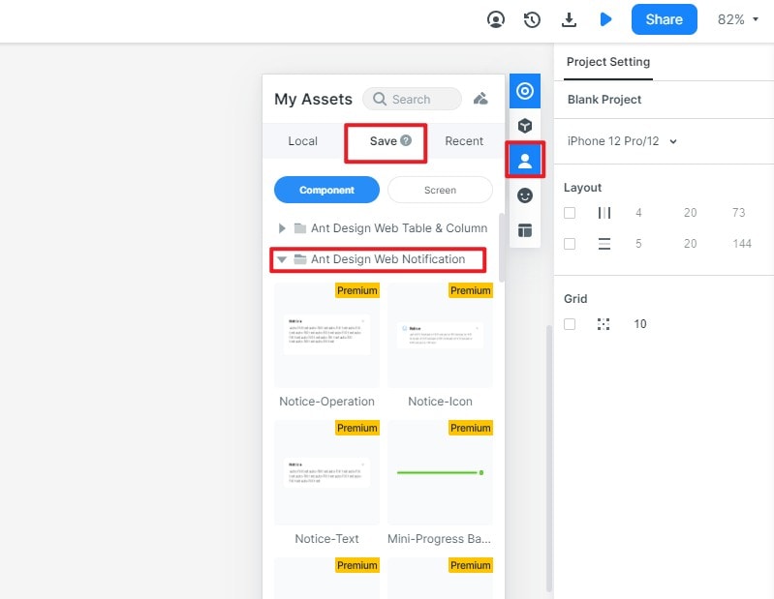Open version history clock icon

tap(532, 19)
